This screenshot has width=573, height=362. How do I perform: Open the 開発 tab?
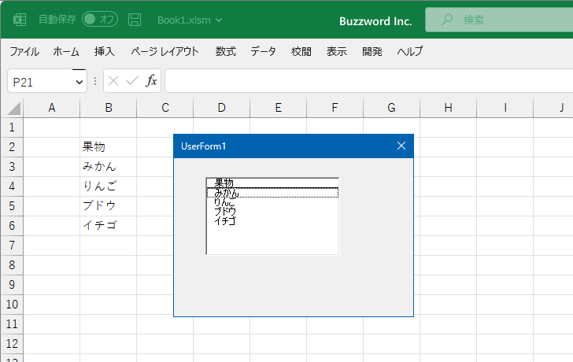372,51
